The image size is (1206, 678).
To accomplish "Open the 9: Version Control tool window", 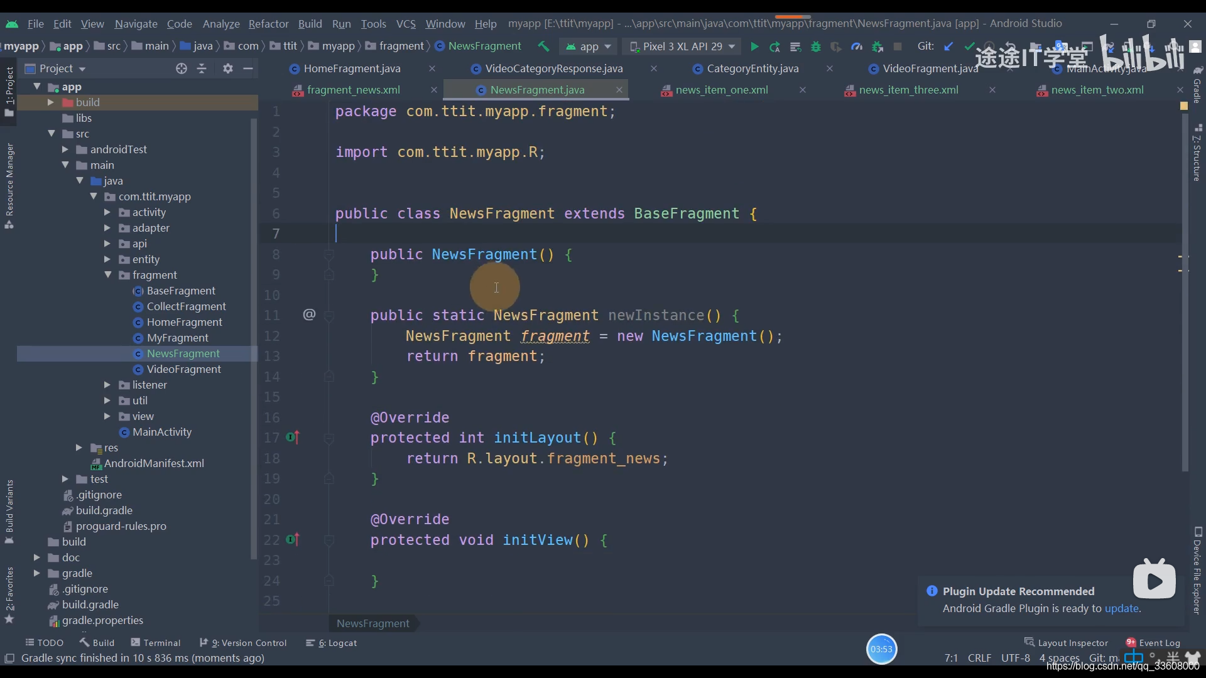I will point(243,643).
